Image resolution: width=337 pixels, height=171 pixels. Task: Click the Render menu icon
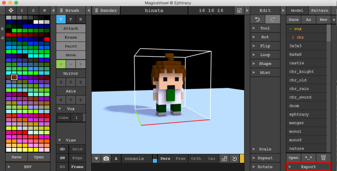pos(96,10)
